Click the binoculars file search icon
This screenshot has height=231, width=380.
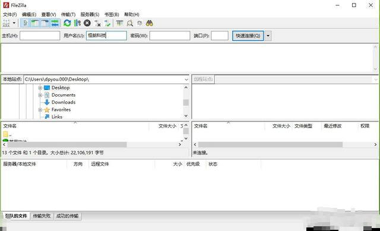(x=149, y=23)
